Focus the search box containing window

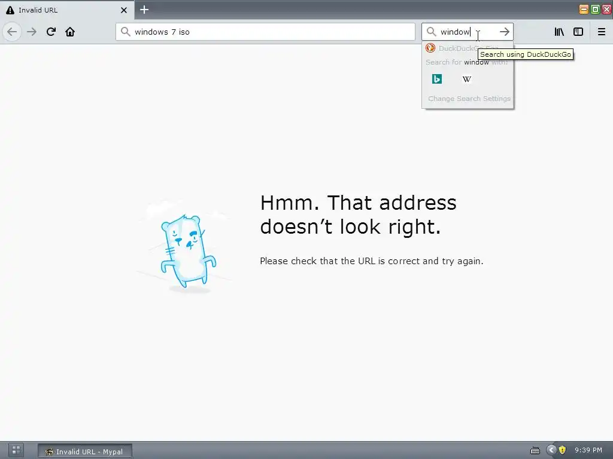pyautogui.click(x=467, y=32)
